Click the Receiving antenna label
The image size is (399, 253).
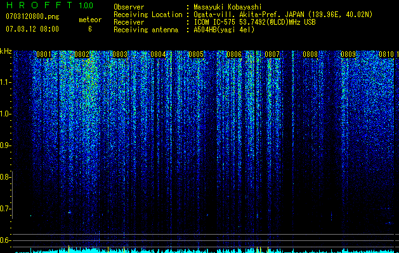pos(146,30)
